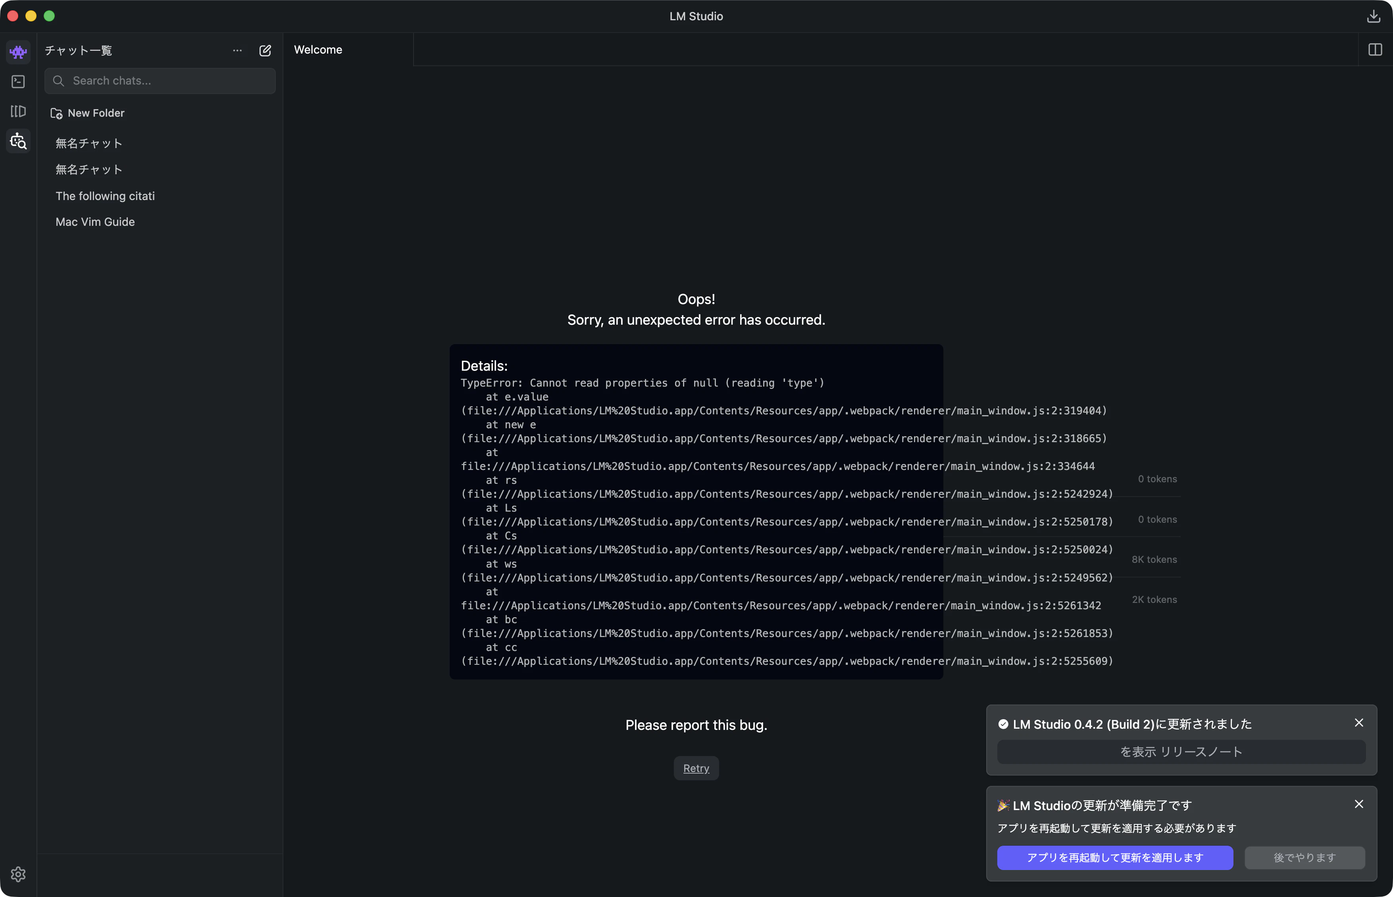Show release notes リリースノート button
Image resolution: width=1393 pixels, height=897 pixels.
tap(1181, 752)
